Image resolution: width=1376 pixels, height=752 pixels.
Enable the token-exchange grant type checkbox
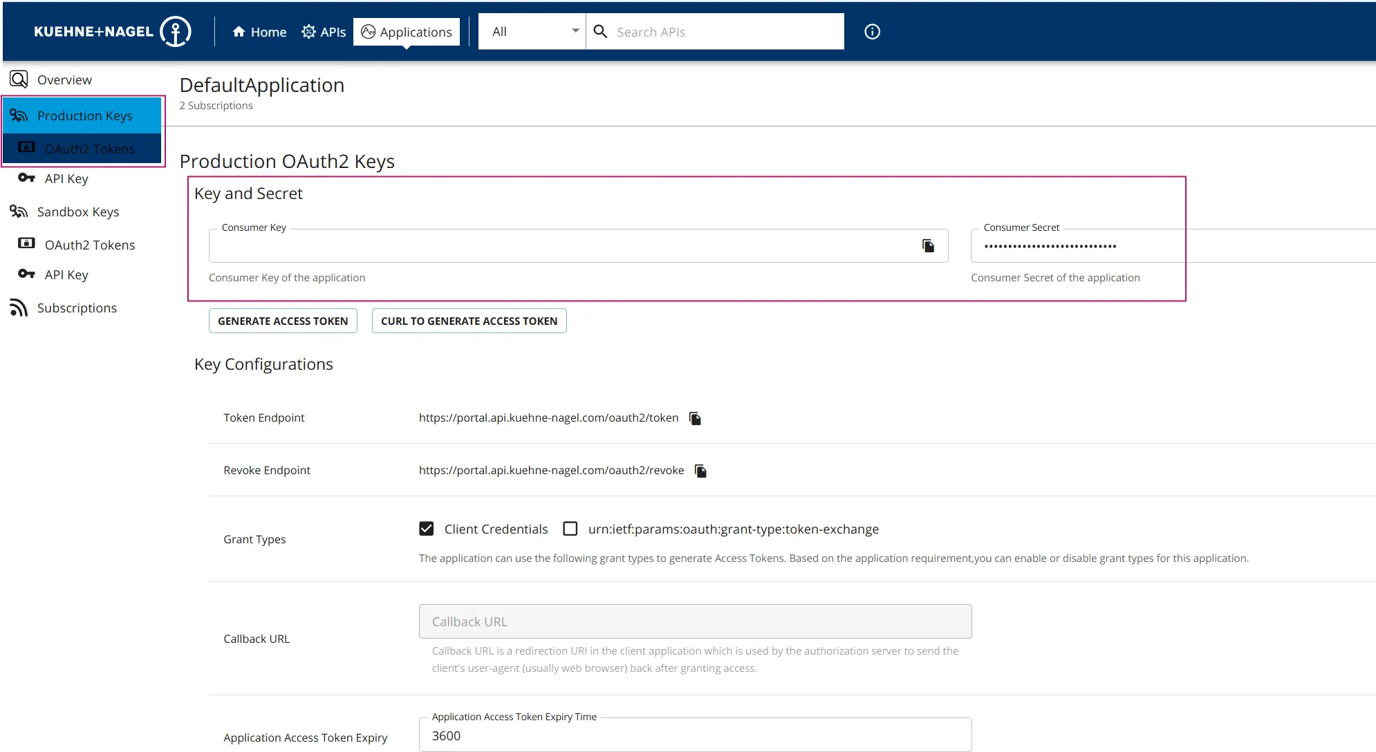click(x=570, y=529)
